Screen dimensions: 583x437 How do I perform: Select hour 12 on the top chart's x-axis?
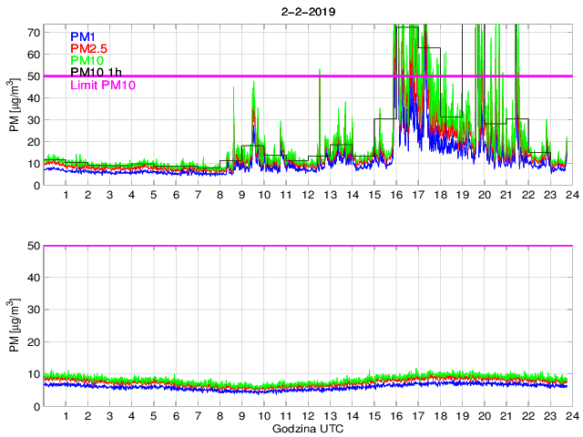(308, 195)
